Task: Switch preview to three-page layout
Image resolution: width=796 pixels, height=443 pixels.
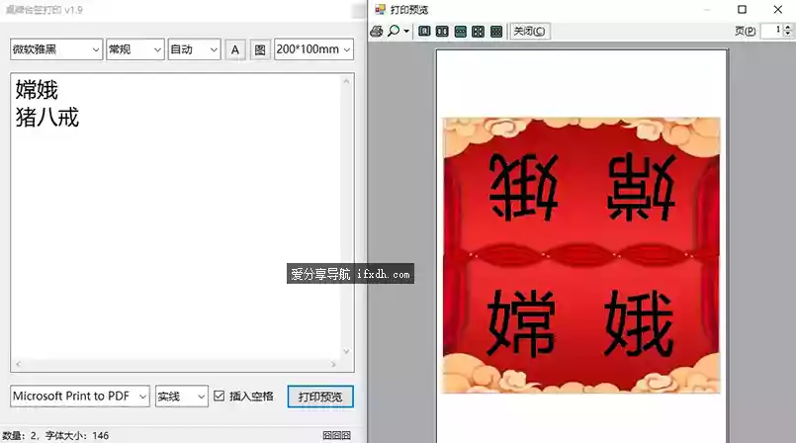Action: pyautogui.click(x=461, y=32)
